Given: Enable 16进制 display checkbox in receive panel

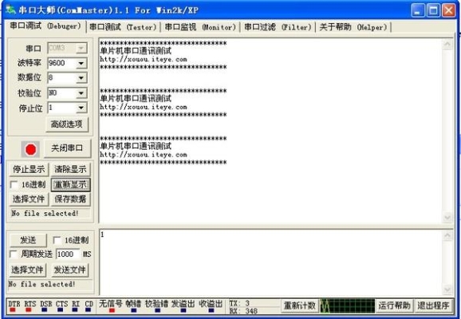Looking at the screenshot, I should [x=14, y=185].
